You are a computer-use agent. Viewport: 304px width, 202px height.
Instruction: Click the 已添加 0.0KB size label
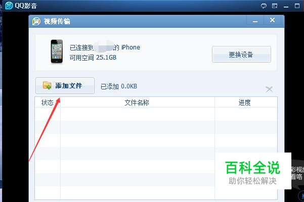click(x=119, y=86)
